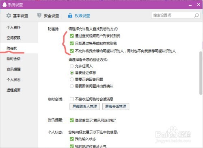Minimize the 系统设置 window

[x=190, y=5]
